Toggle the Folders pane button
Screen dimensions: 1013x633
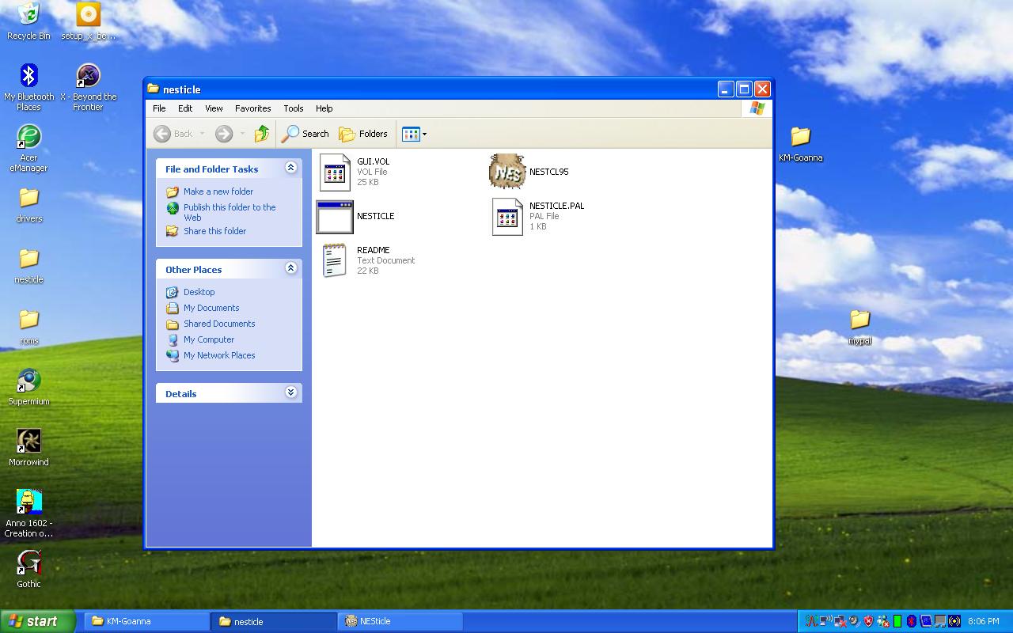tap(363, 134)
